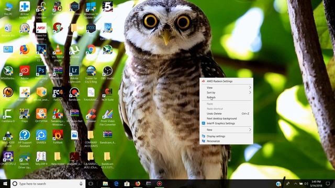Focus the Type here to search box
This screenshot has height=188, width=335.
(x=48, y=183)
